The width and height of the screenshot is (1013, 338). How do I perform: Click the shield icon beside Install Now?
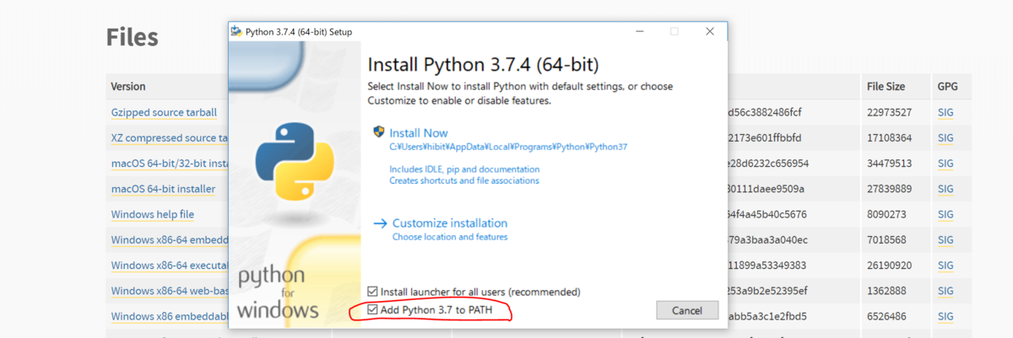379,132
